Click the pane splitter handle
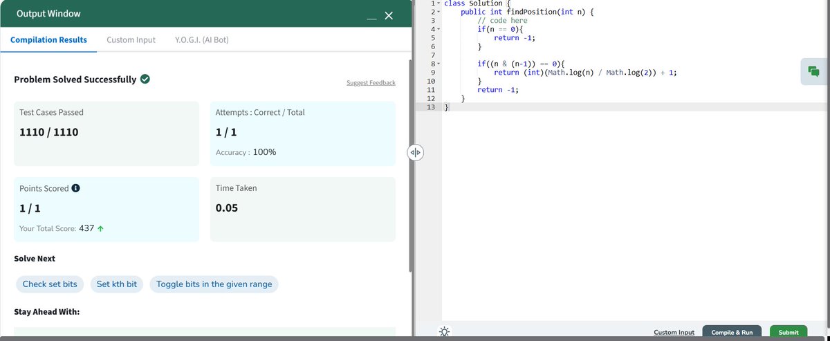This screenshot has height=341, width=830. pyautogui.click(x=415, y=152)
